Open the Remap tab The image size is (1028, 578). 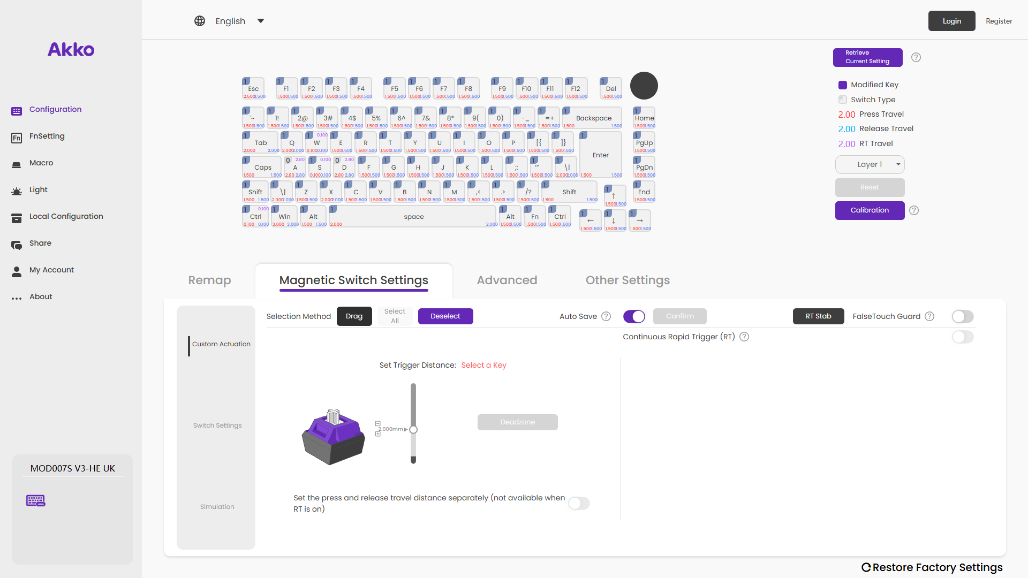[209, 280]
